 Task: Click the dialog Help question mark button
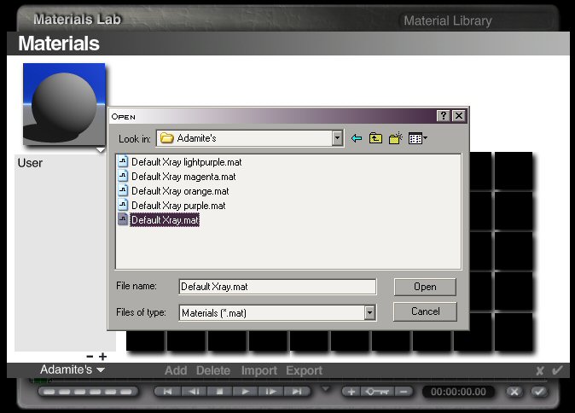[x=444, y=116]
